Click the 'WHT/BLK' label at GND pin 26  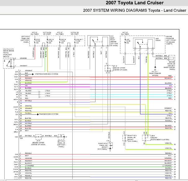pos(29,136)
